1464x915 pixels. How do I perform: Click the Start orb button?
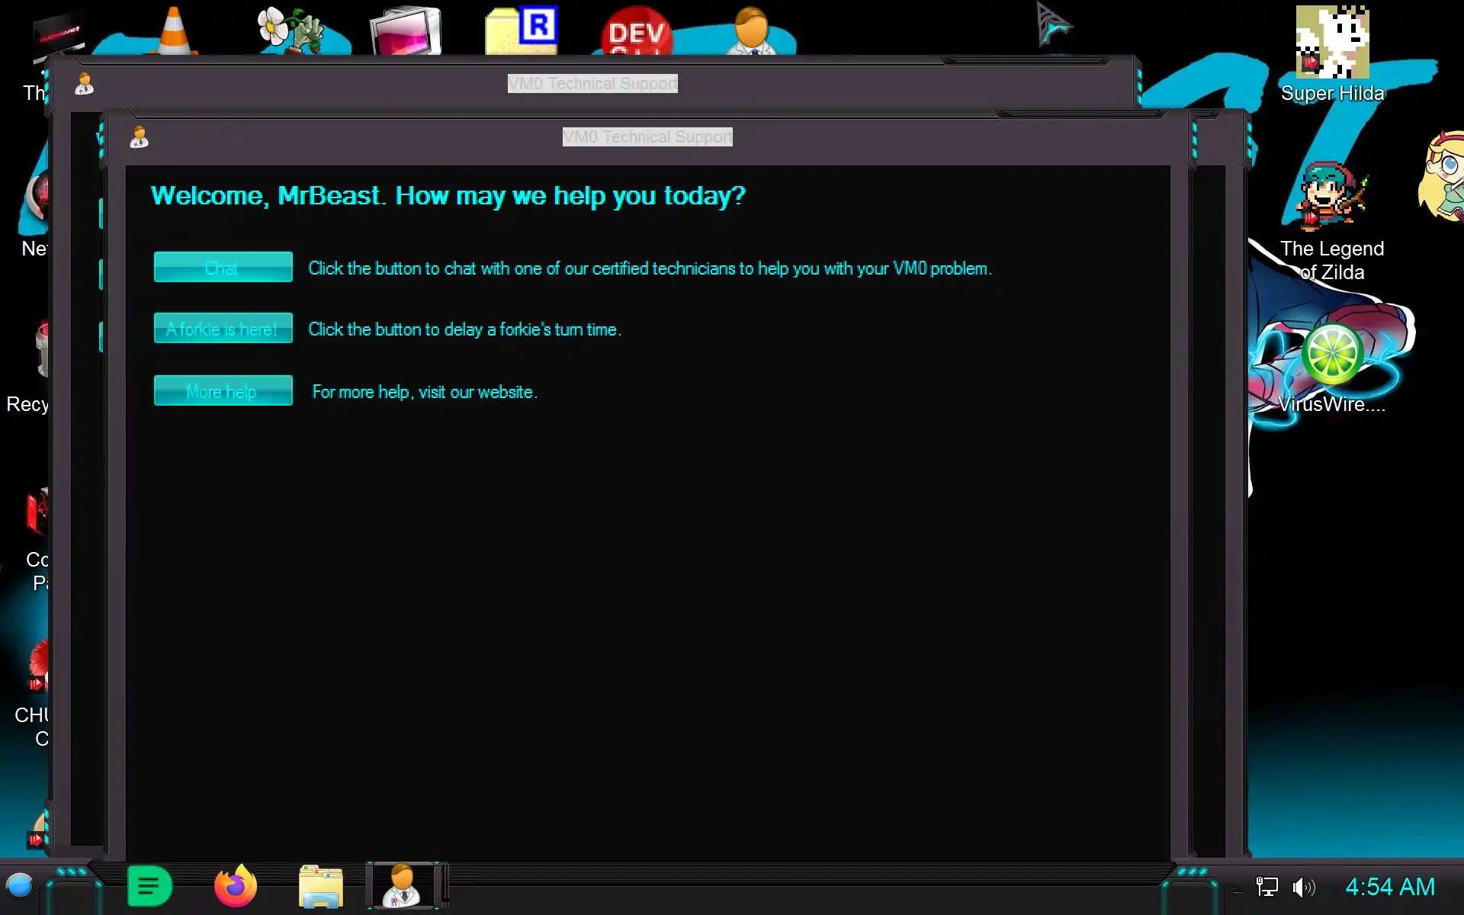tap(20, 886)
